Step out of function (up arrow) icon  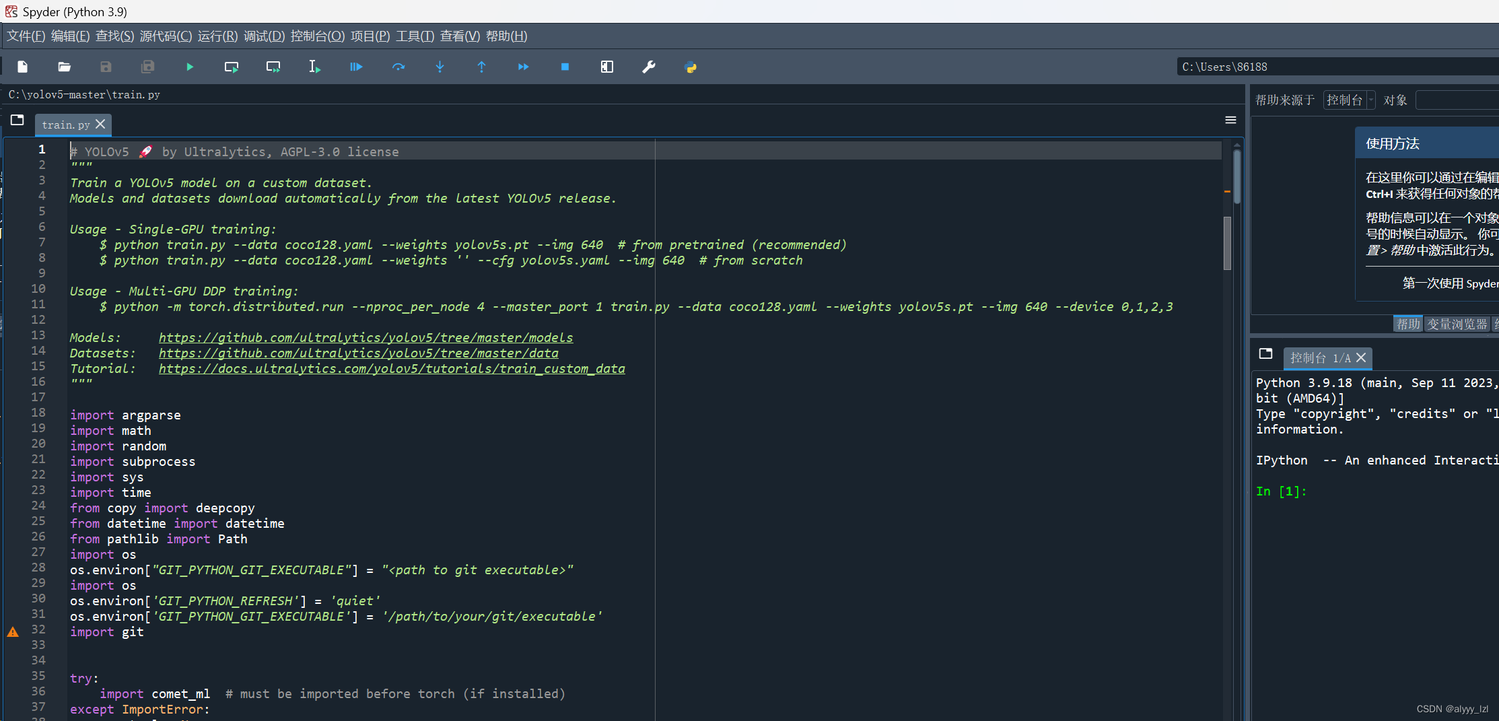pyautogui.click(x=482, y=67)
